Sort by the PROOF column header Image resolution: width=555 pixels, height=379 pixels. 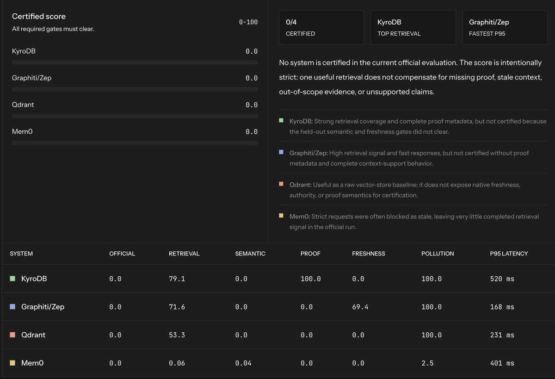pyautogui.click(x=310, y=254)
